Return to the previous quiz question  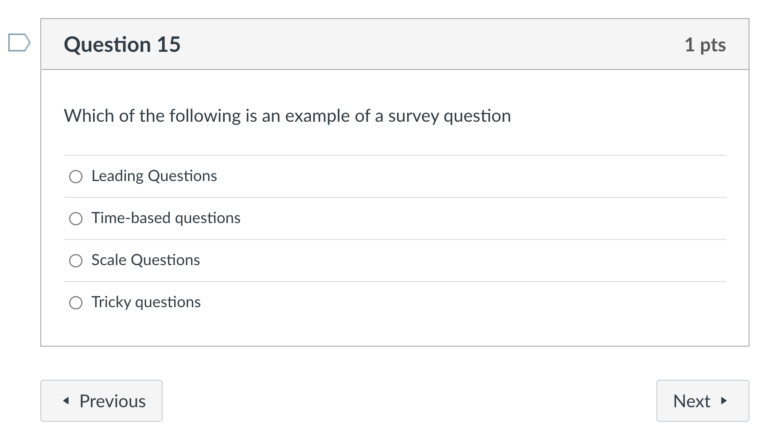click(101, 401)
